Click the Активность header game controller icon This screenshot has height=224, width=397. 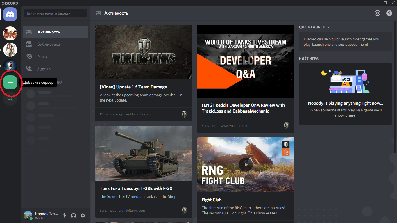coord(99,13)
